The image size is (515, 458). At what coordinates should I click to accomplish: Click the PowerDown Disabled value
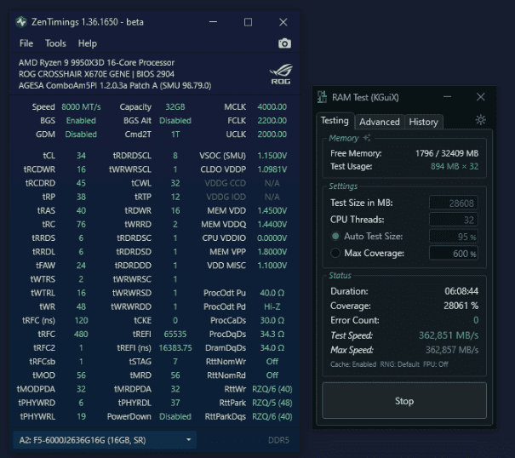click(x=175, y=416)
